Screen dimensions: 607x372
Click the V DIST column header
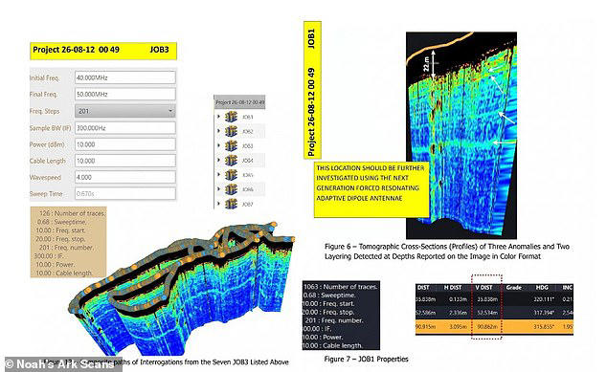click(x=484, y=287)
